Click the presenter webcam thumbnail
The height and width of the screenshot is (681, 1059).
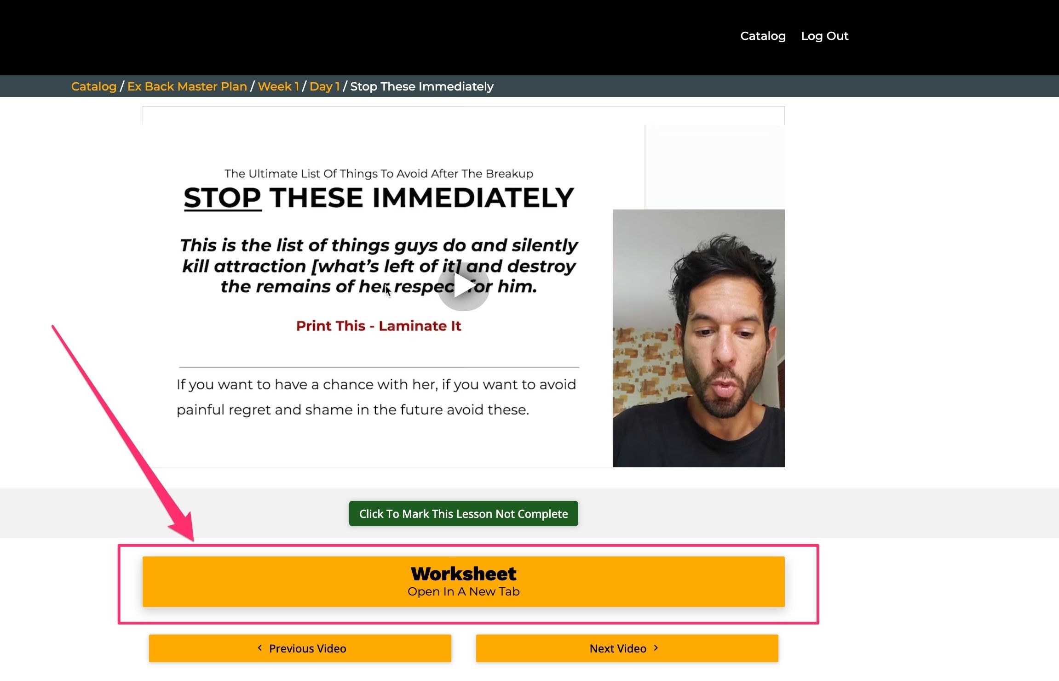[698, 338]
